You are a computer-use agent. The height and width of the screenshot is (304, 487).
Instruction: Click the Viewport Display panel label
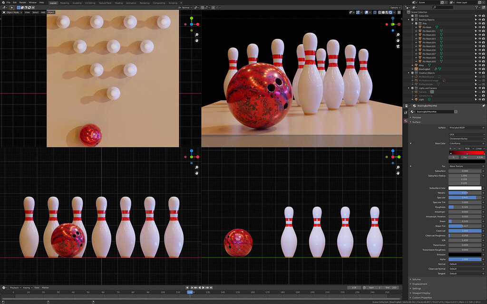pyautogui.click(x=421, y=293)
